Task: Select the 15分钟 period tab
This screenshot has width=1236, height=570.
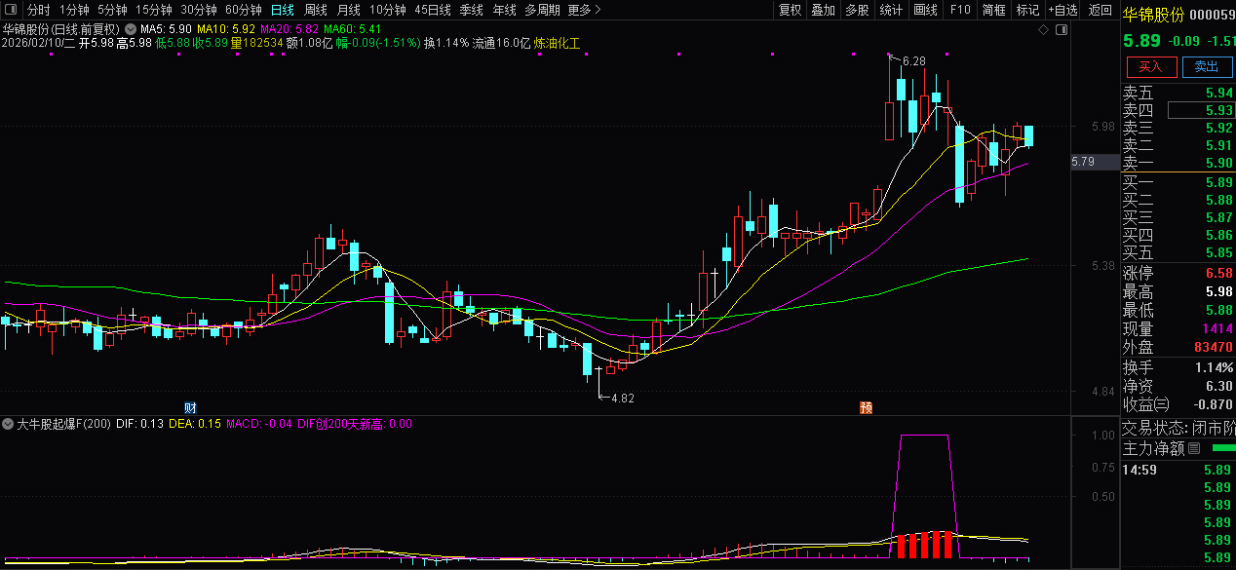Action: tap(153, 10)
